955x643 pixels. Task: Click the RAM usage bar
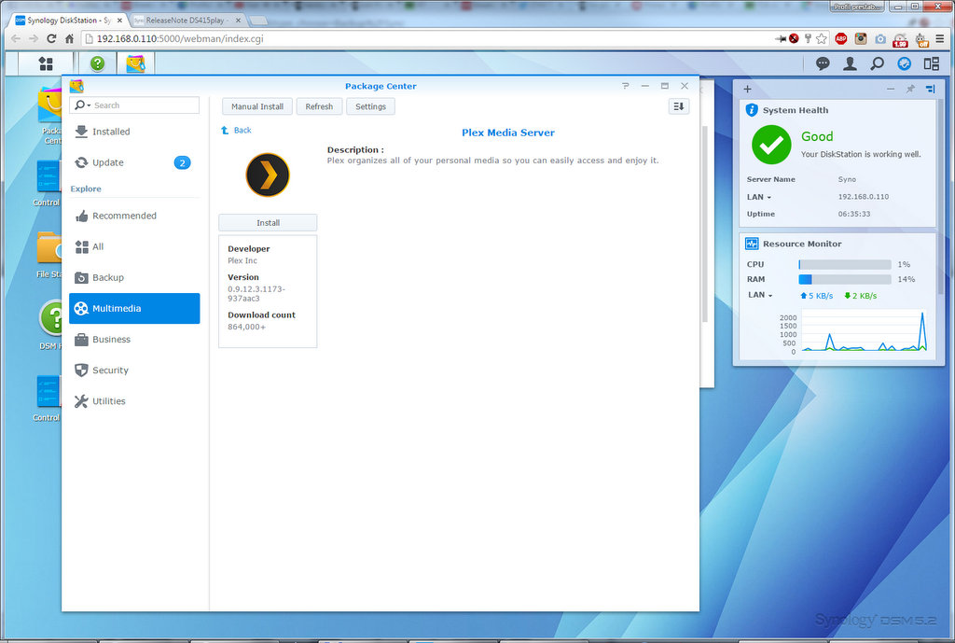point(845,279)
